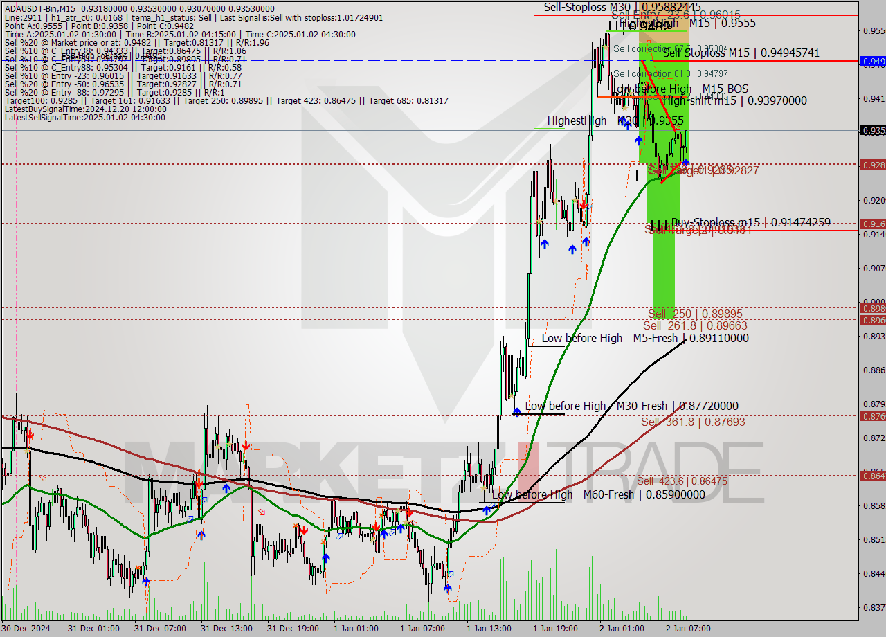Select the 'Buy-Stoploss m15 | 0.91474259' label
The width and height of the screenshot is (886, 637).
tap(751, 222)
